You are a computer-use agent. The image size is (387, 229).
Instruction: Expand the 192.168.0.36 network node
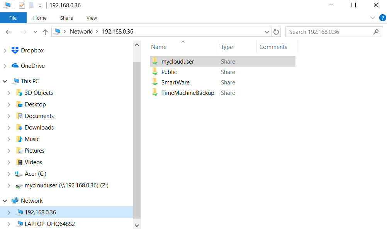pos(9,212)
